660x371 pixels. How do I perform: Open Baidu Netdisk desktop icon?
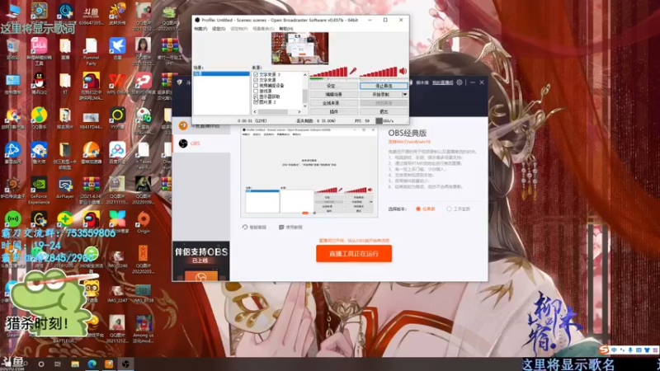coord(117,153)
